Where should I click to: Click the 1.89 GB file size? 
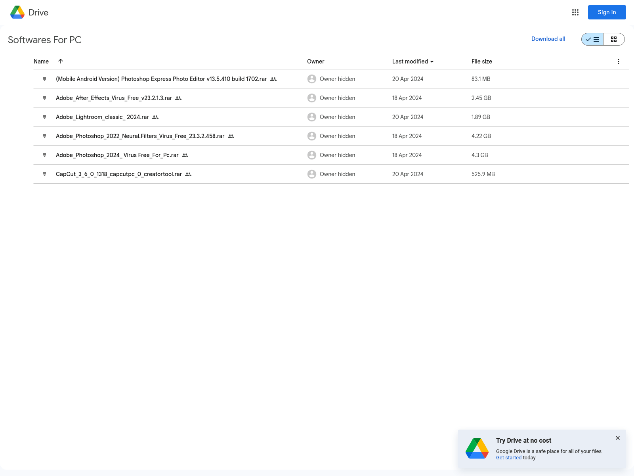coord(481,117)
